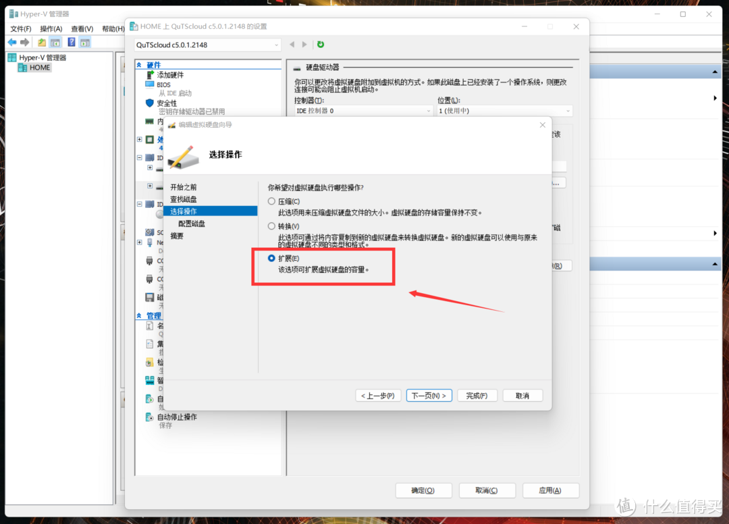The image size is (729, 524).
Task: Click 应用(A) in settings window
Action: click(x=551, y=490)
